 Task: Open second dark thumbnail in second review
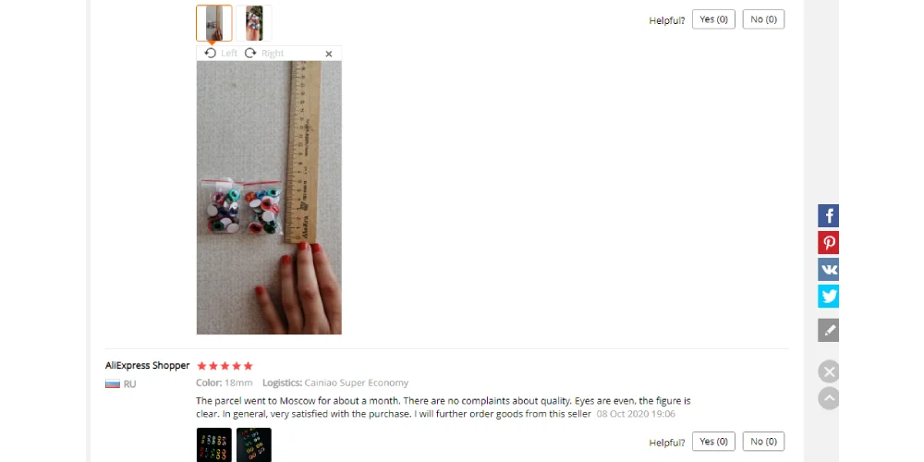tap(254, 445)
